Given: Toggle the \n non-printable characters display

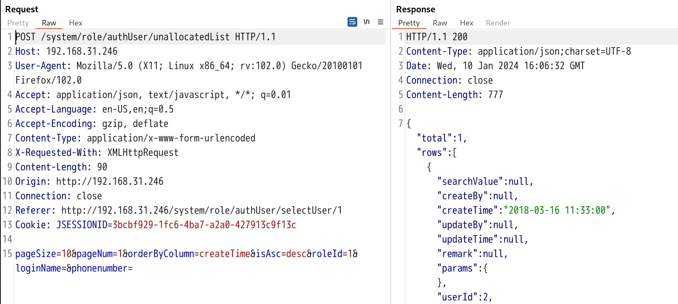Looking at the screenshot, I should tap(366, 22).
